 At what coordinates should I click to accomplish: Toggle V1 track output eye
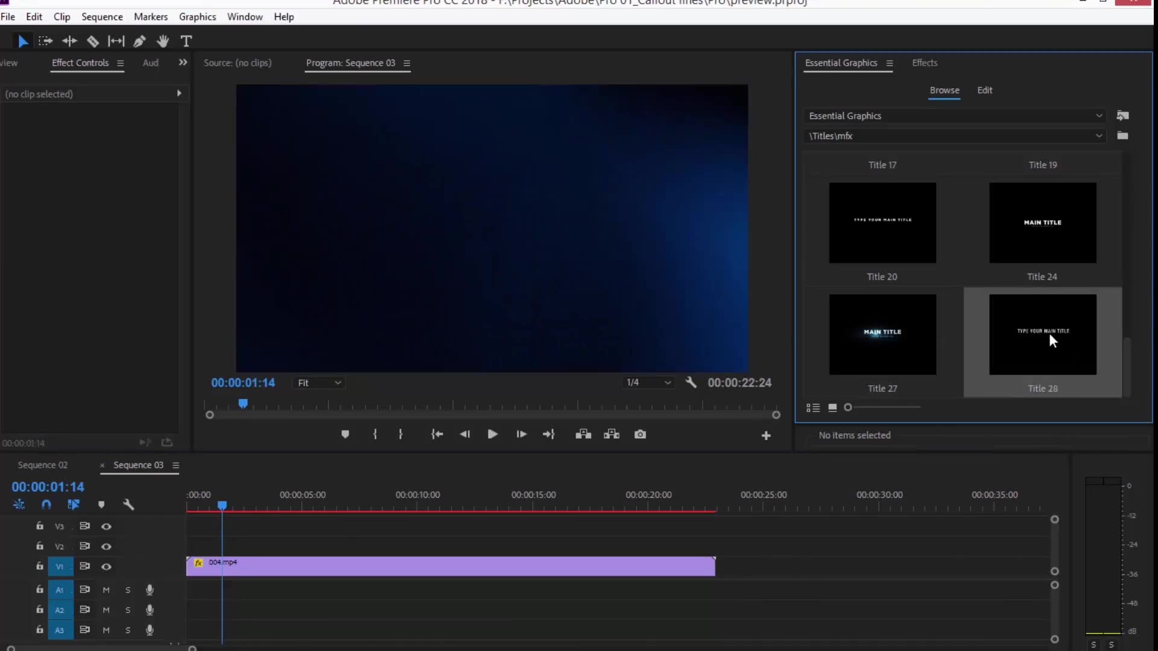[x=106, y=567]
